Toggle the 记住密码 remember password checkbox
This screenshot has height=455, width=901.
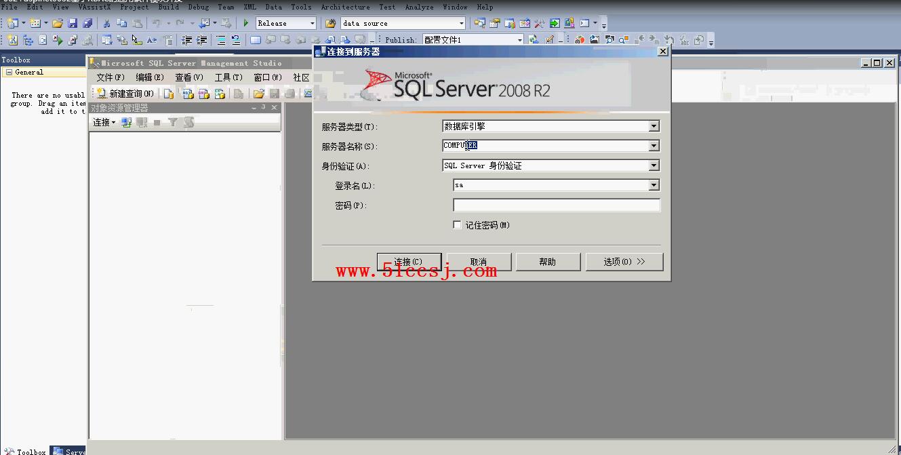(x=457, y=224)
